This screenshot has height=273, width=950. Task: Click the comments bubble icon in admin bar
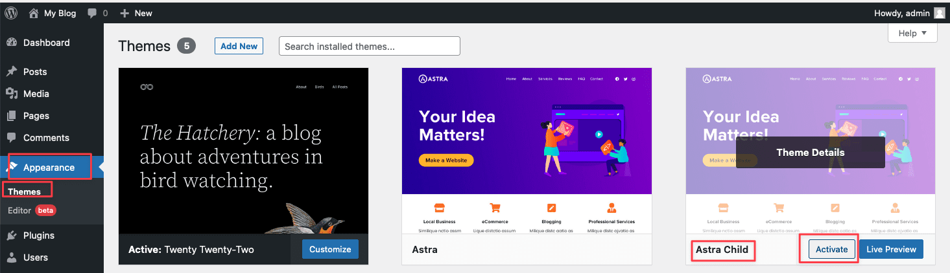pyautogui.click(x=92, y=13)
